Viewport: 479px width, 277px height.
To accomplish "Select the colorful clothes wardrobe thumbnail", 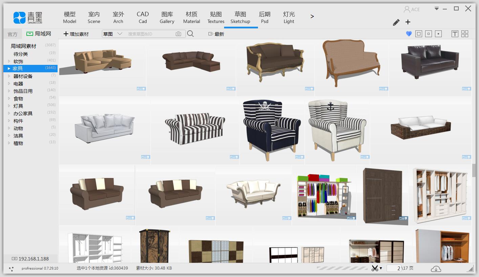I will [324, 195].
